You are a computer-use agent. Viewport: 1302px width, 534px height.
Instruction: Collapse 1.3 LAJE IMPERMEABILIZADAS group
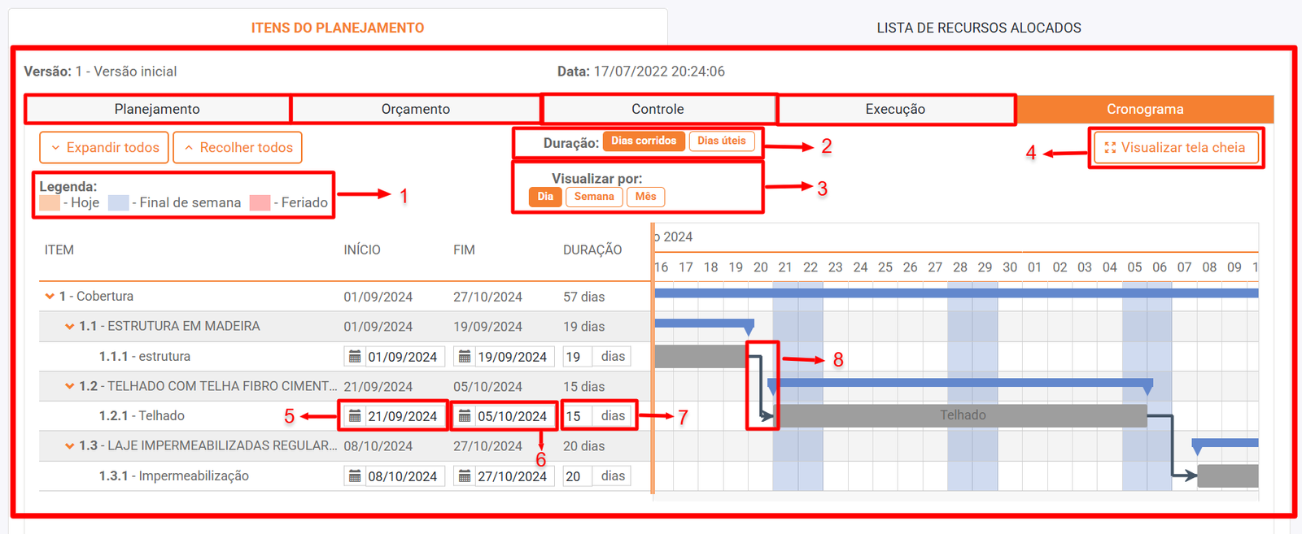(x=69, y=446)
